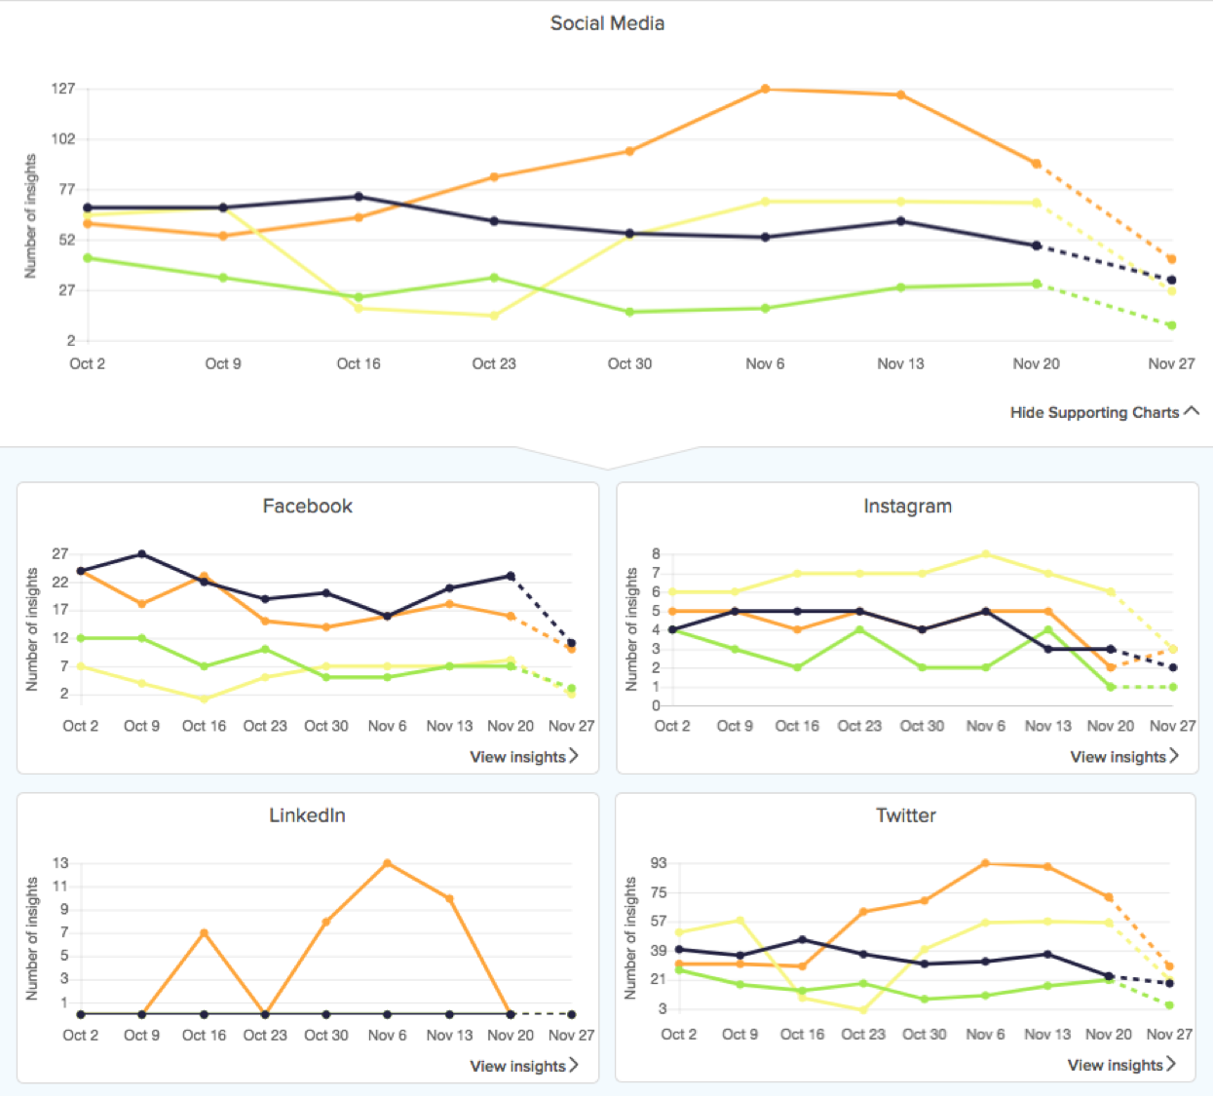The height and width of the screenshot is (1096, 1213).
Task: Click Twitter orange peak point on Nov 6
Action: click(985, 863)
